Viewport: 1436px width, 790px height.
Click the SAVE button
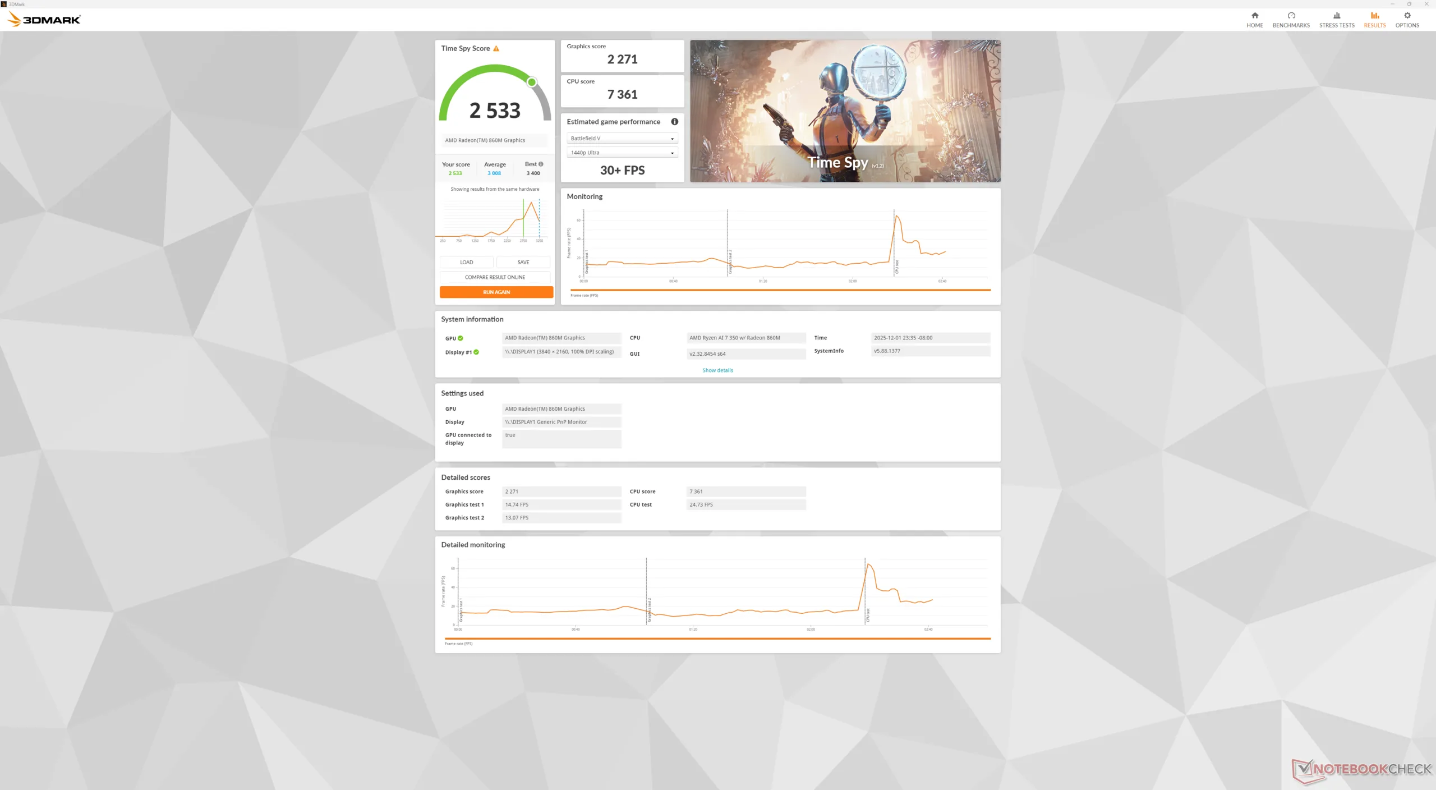[523, 262]
